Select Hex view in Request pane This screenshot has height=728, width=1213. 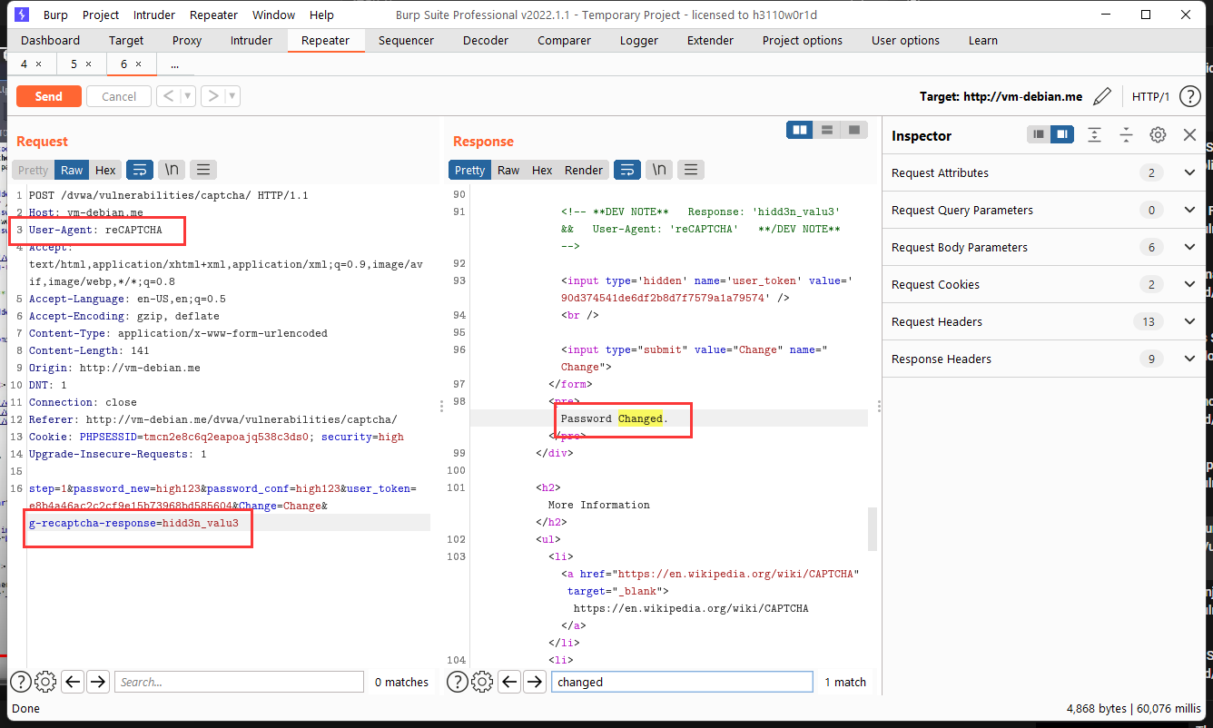pyautogui.click(x=105, y=170)
